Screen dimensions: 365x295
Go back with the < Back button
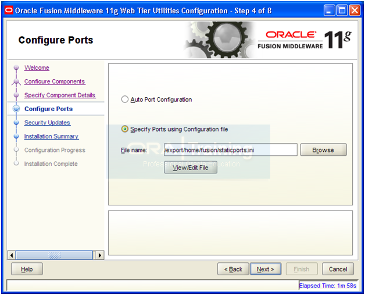point(233,269)
